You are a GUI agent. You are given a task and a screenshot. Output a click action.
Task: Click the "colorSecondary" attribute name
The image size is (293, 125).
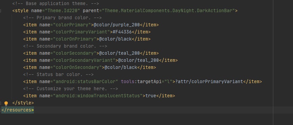click(75, 53)
